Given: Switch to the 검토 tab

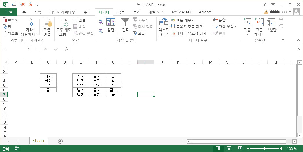Looking at the screenshot, I should tap(121, 12).
